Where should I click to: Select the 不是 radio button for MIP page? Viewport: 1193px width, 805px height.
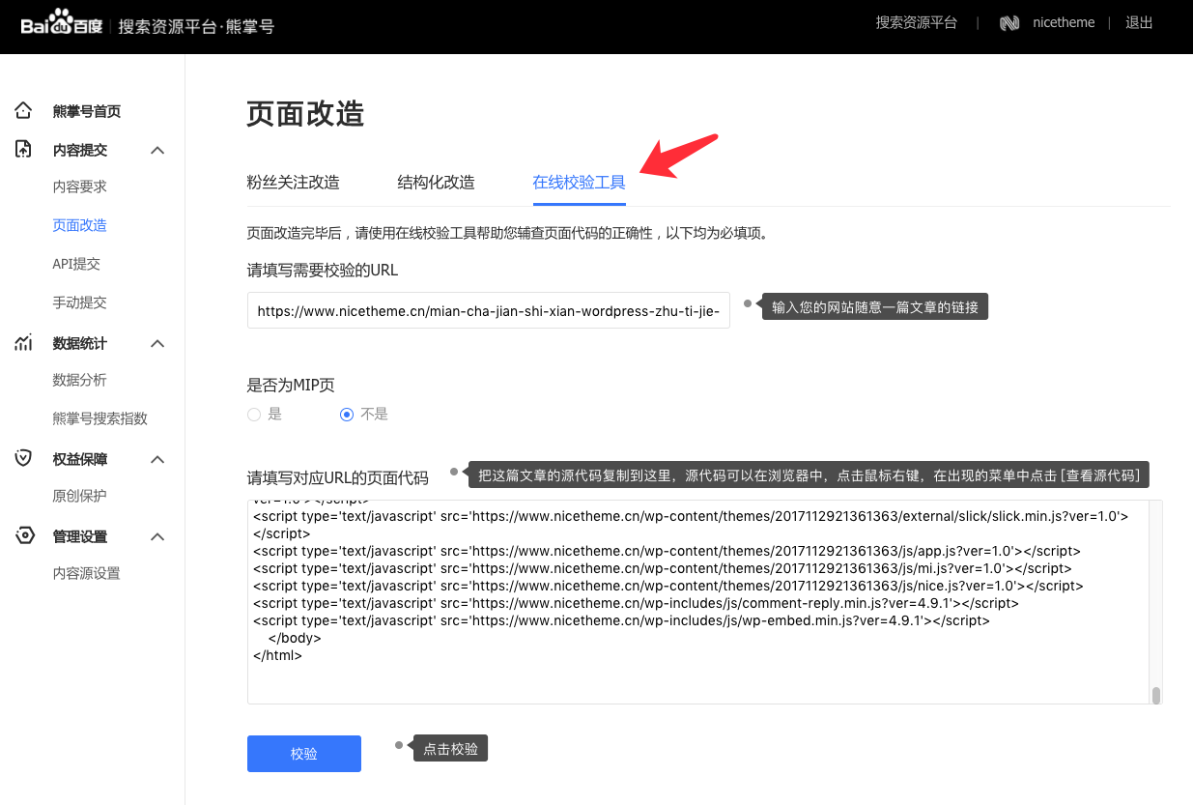tap(347, 415)
